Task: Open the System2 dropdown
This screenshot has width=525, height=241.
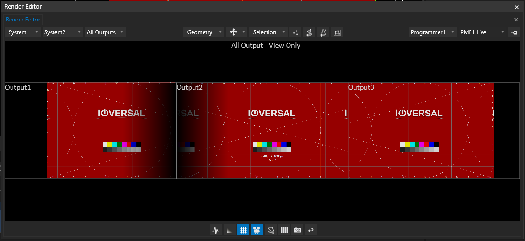Action: point(63,32)
